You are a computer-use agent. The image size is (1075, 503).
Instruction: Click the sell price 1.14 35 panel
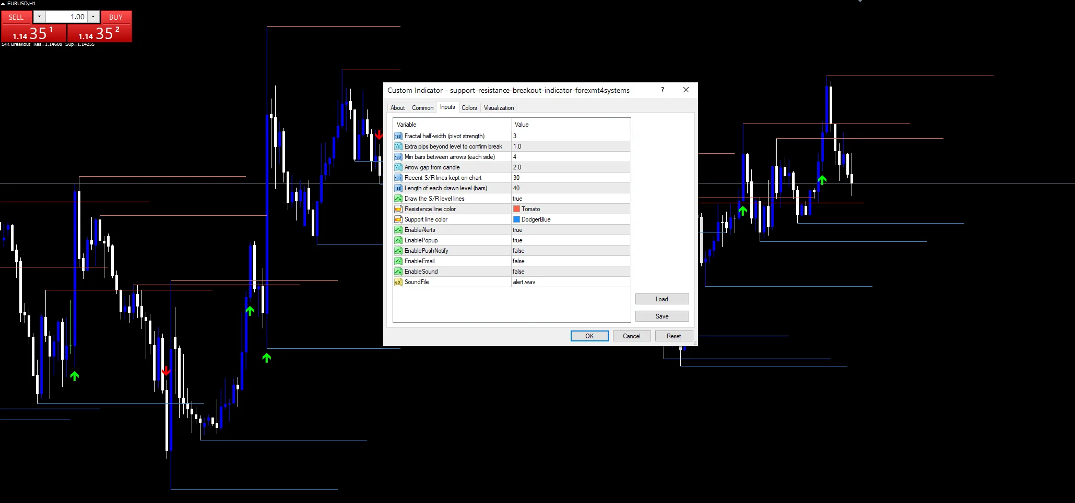point(33,33)
